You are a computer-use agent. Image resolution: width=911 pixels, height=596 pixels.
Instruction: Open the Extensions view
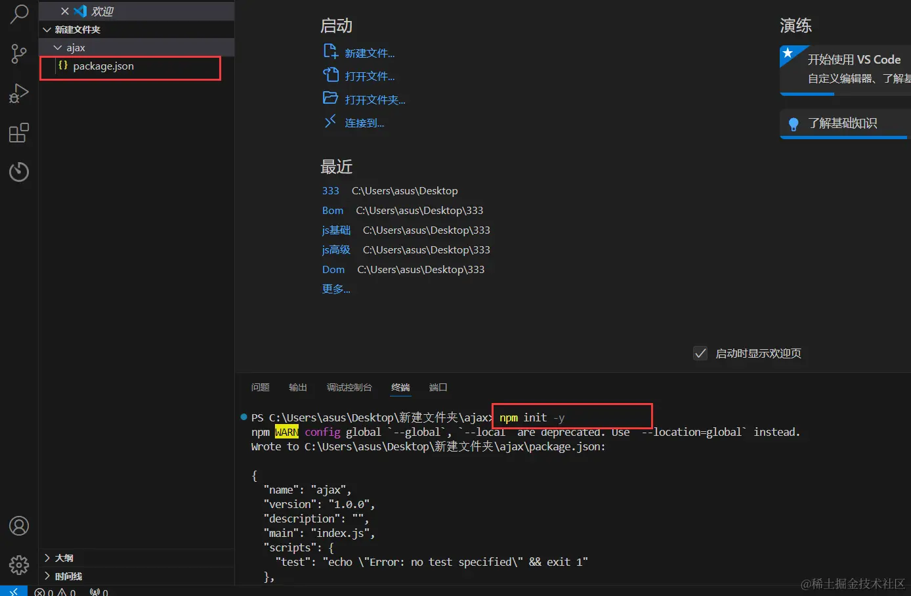click(x=18, y=133)
